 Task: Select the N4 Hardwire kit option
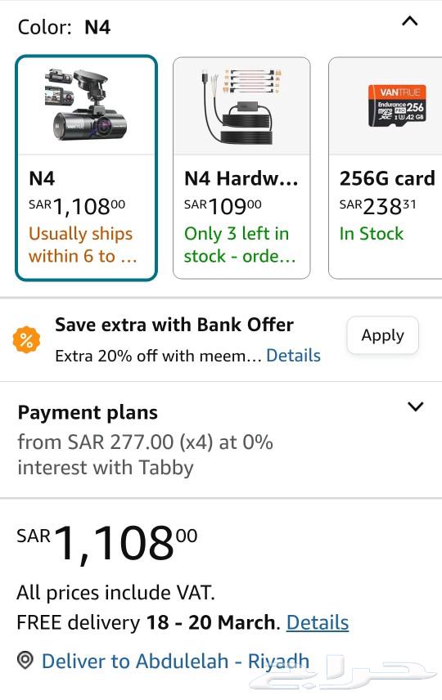pos(241,168)
